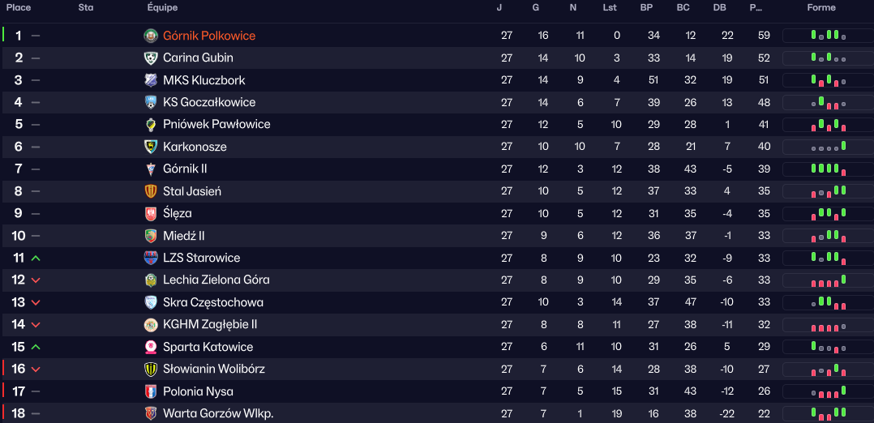This screenshot has height=423, width=874.
Task: Click the LZS Starowice club logo
Action: pyautogui.click(x=151, y=258)
